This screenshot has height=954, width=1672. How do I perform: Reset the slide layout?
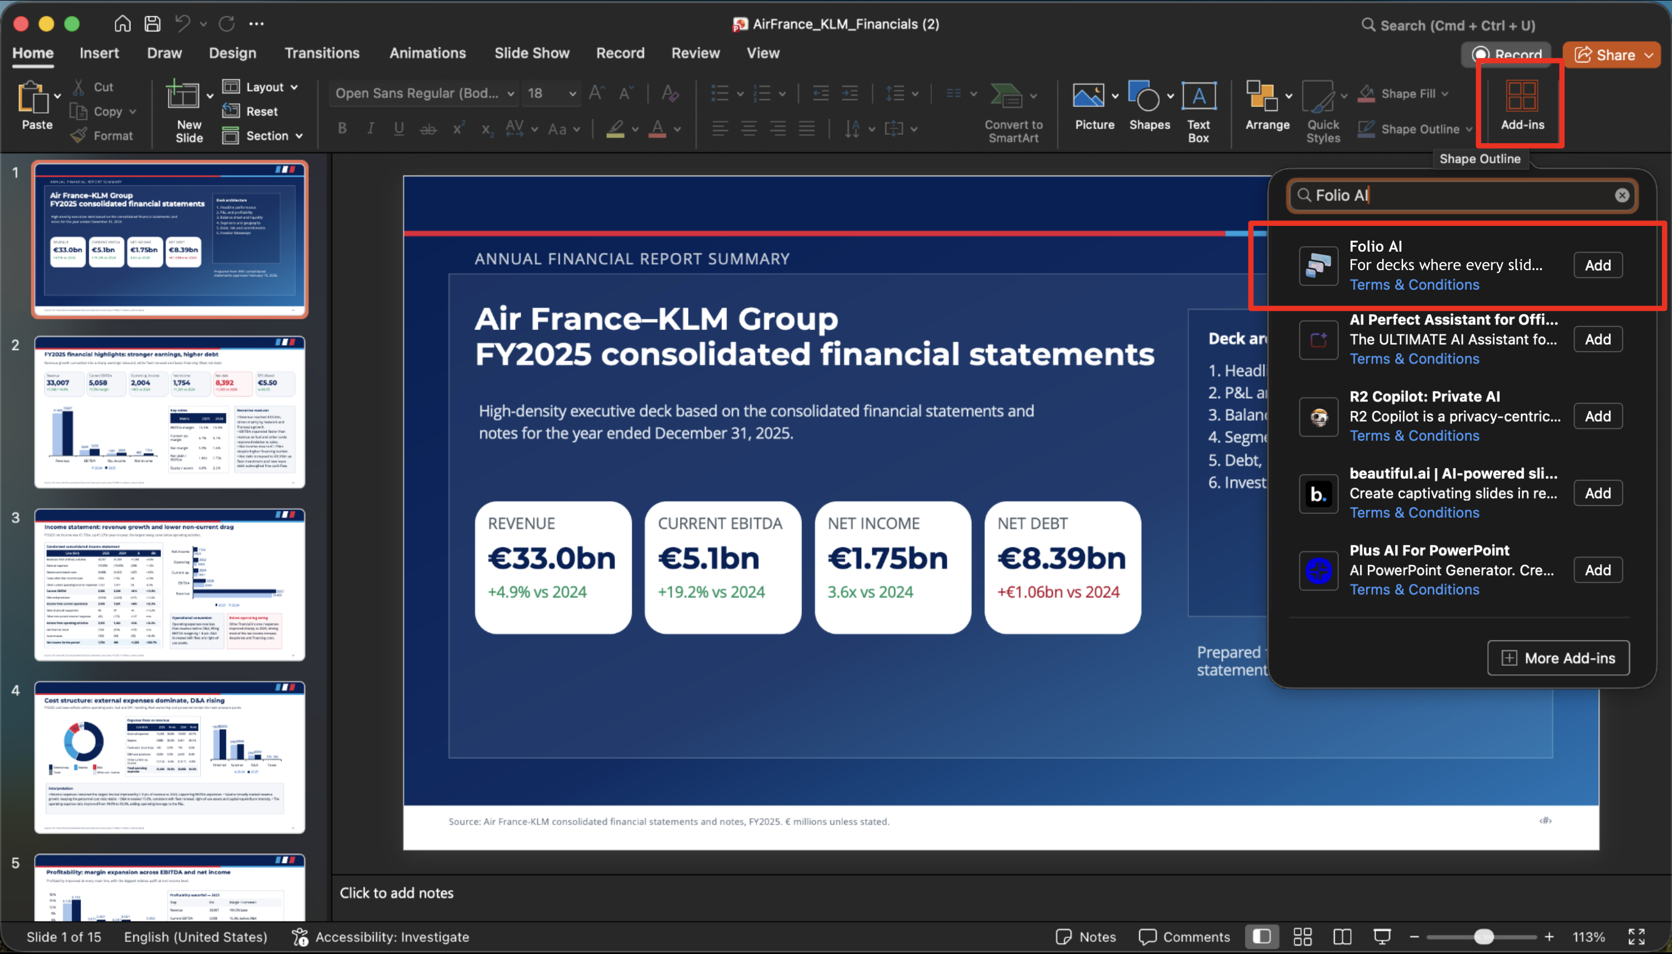tap(249, 111)
